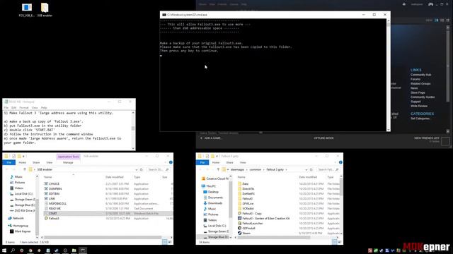This screenshot has height=254, width=453.
Task: Click Community Hub link in Steam
Action: [x=420, y=75]
